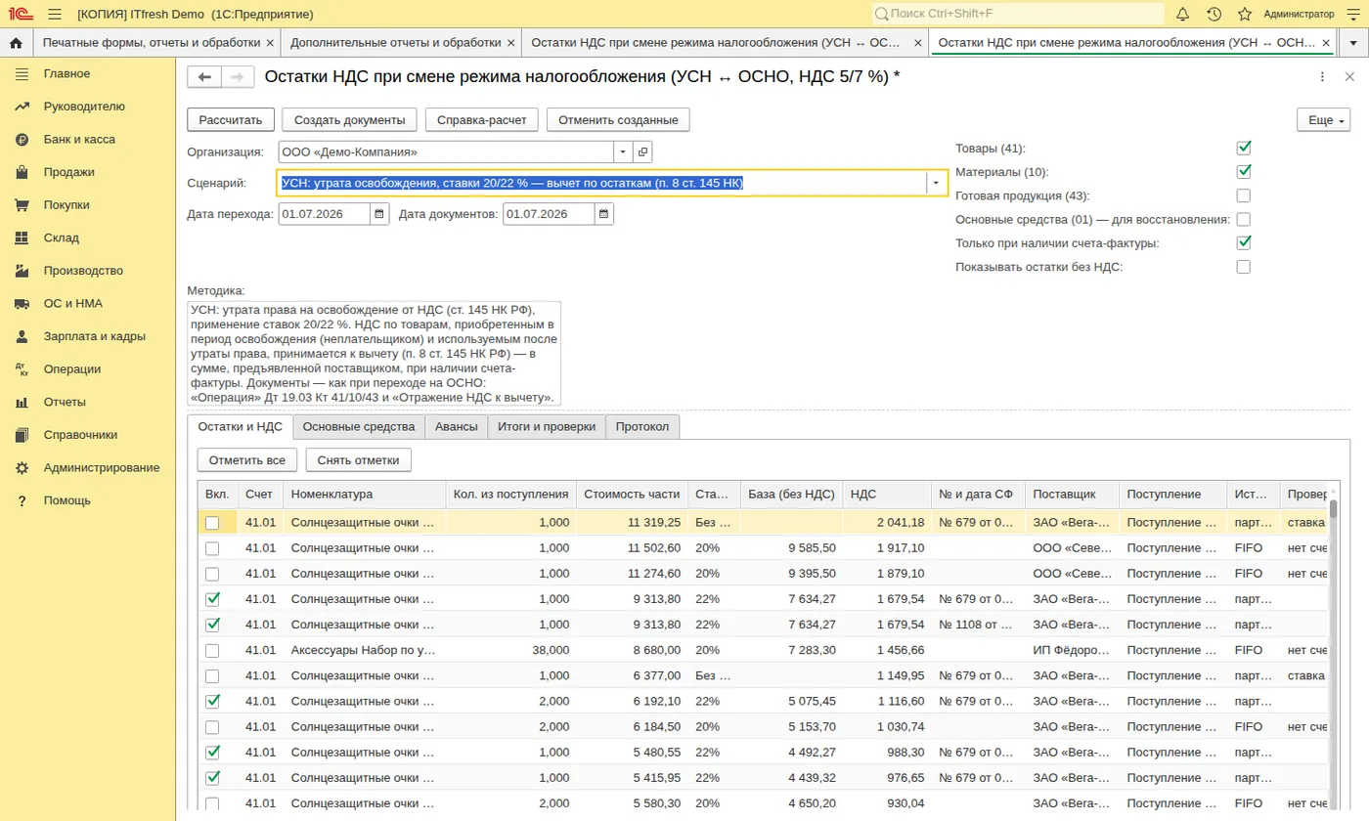Switch to the Основные средства tab
Image resolution: width=1369 pixels, height=821 pixels.
359,427
